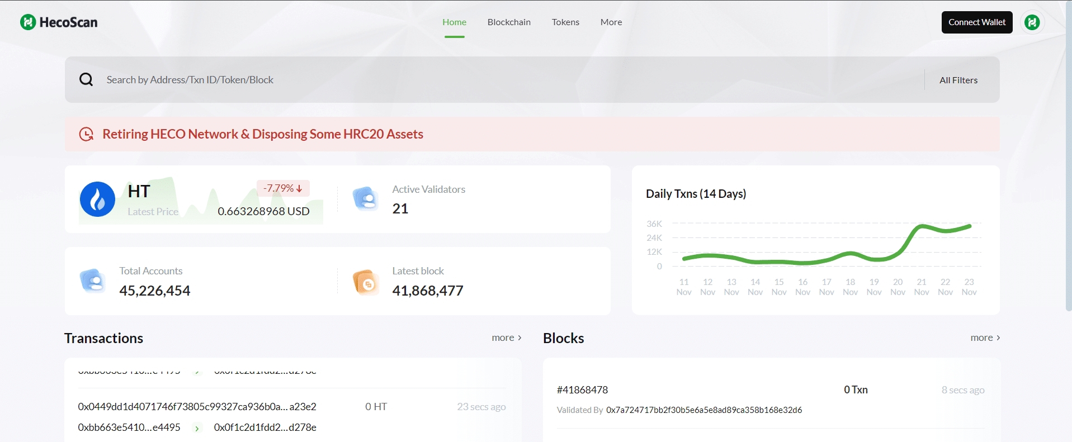Click the Total Accounts icon

(x=92, y=281)
